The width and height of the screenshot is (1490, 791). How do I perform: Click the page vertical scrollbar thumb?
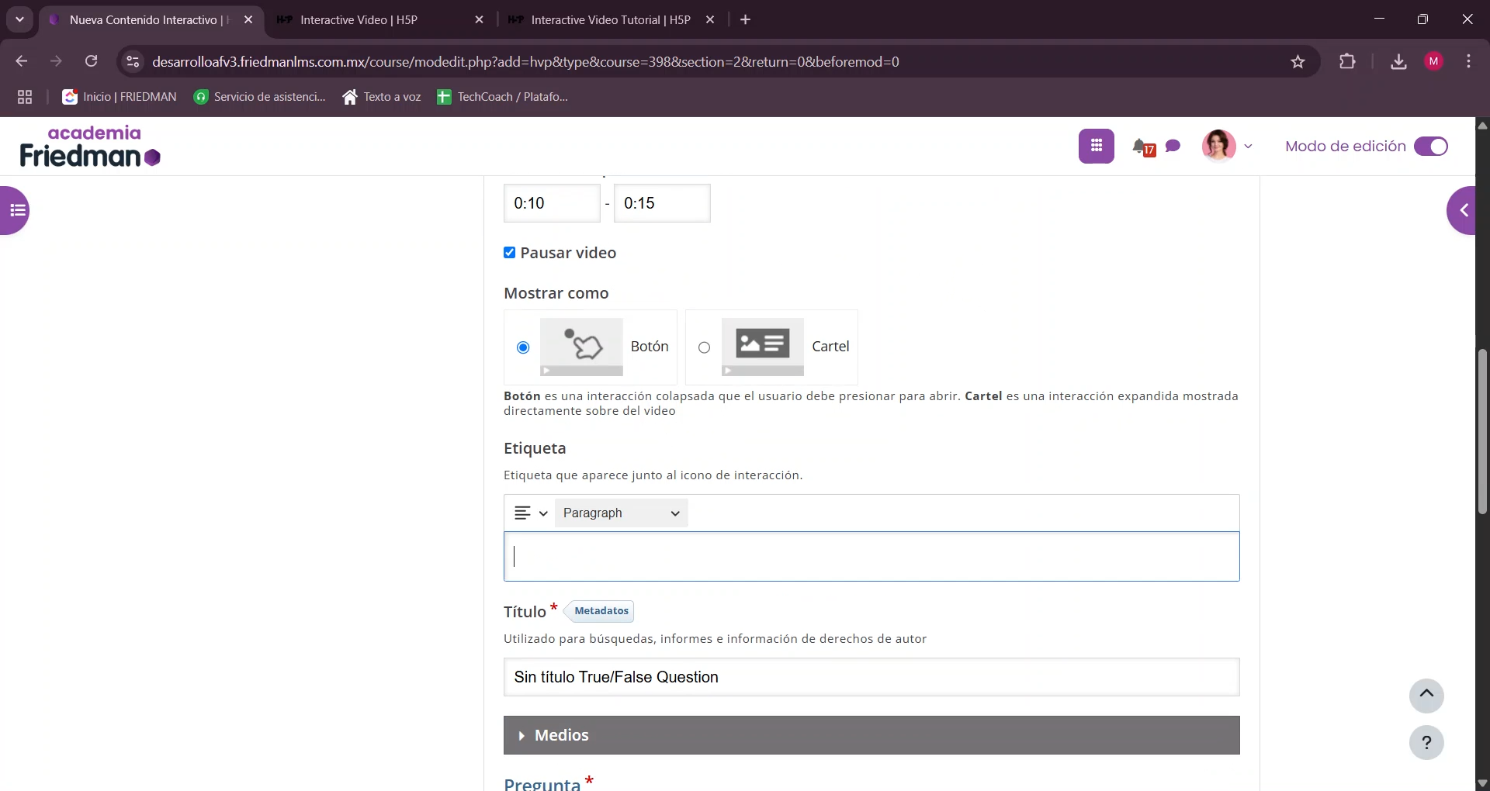pyautogui.click(x=1482, y=431)
